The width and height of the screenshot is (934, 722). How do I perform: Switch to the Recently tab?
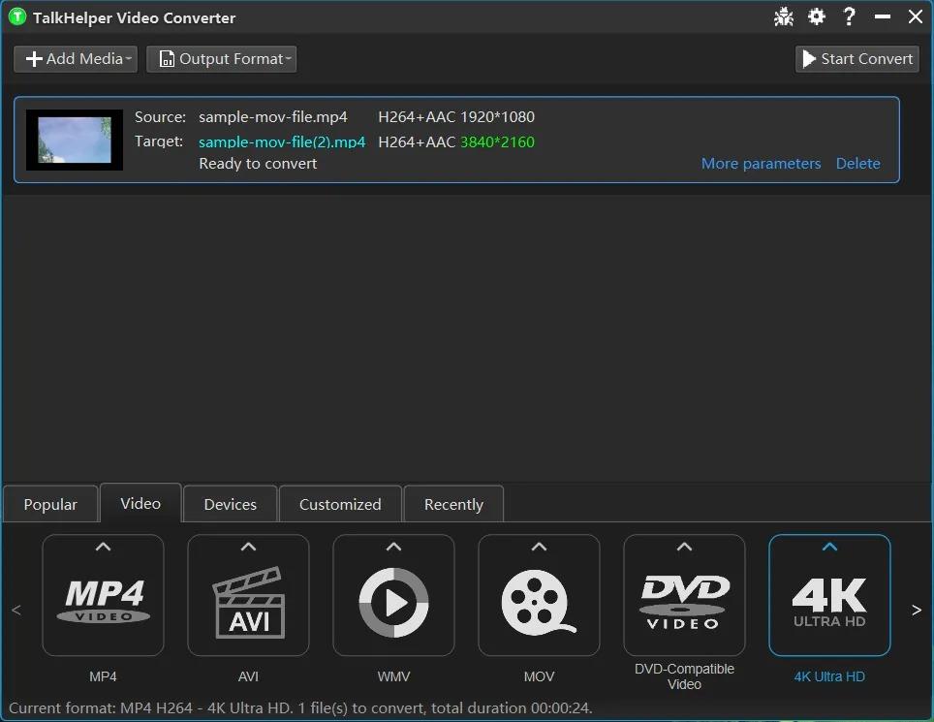[x=453, y=504]
